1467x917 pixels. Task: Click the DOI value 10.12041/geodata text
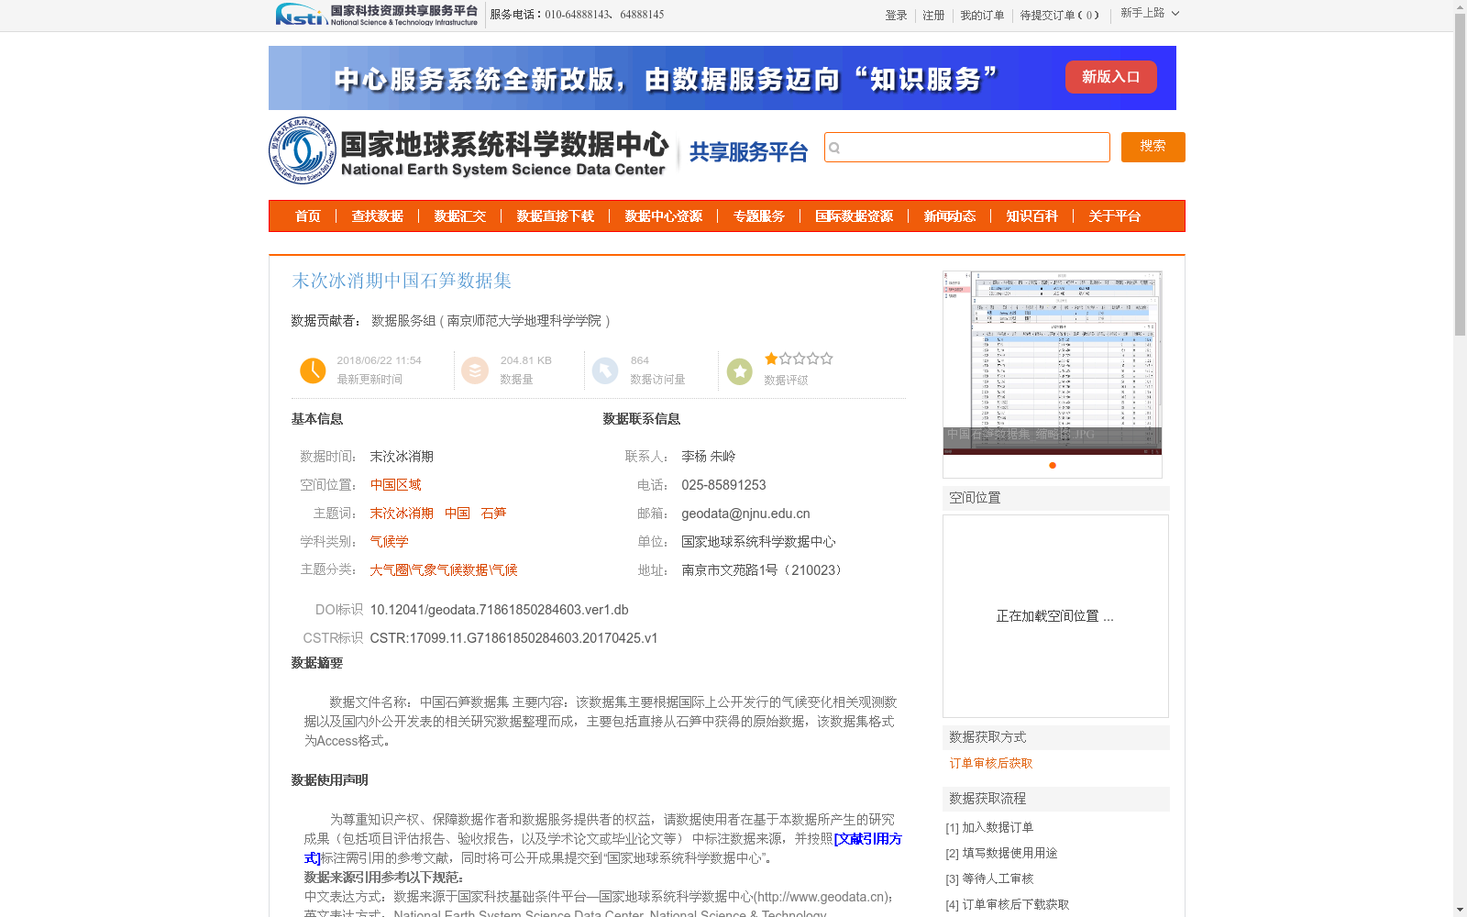(x=500, y=610)
